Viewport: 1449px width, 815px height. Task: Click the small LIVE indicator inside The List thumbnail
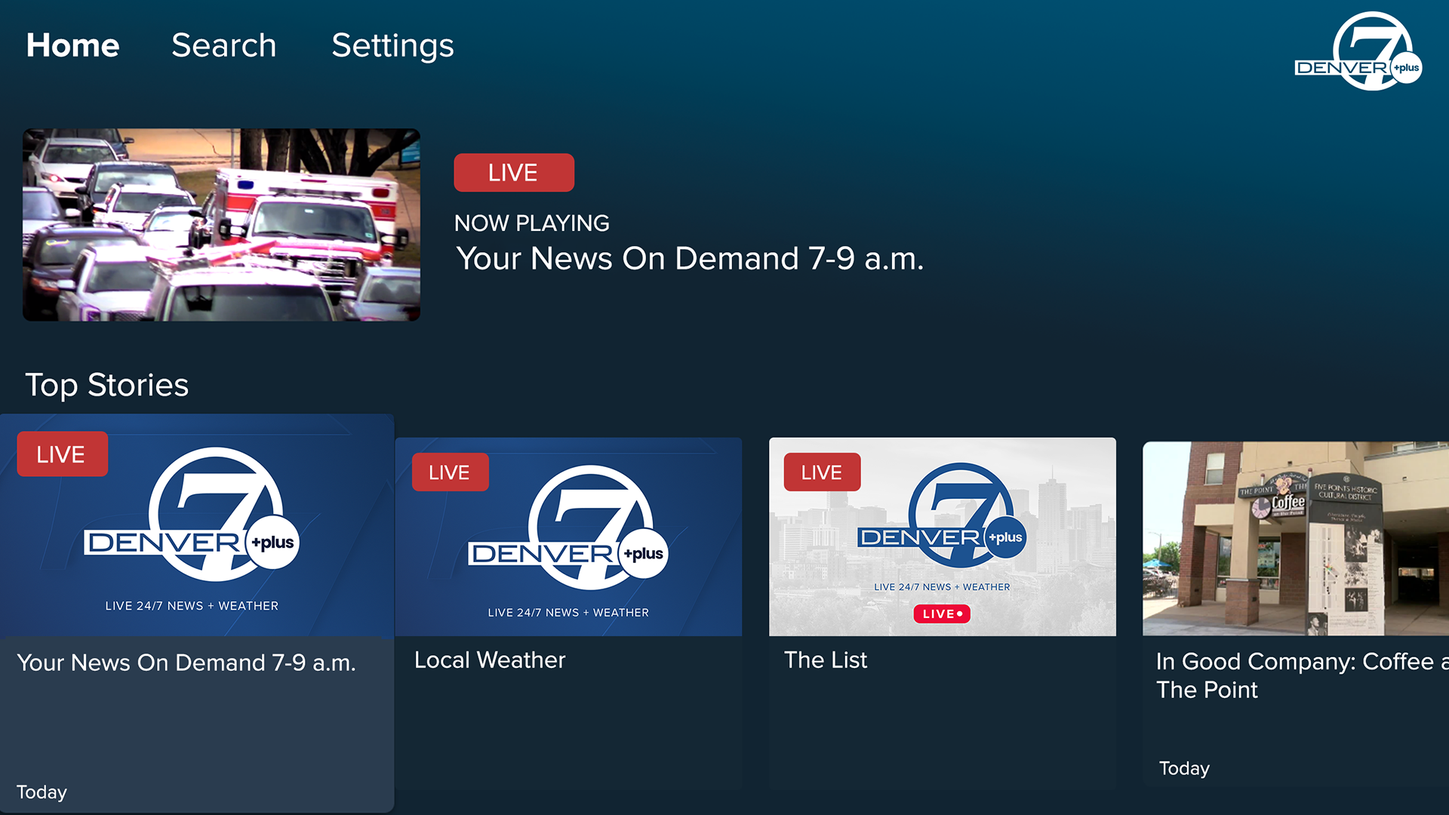point(941,614)
